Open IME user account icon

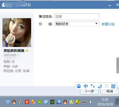[x=106, y=86]
